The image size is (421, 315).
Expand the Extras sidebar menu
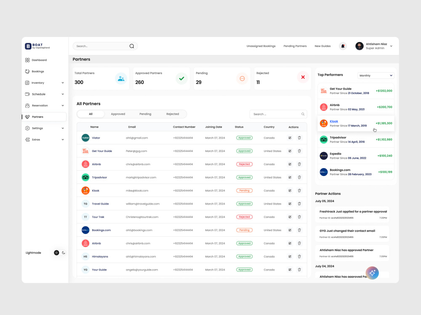click(63, 139)
